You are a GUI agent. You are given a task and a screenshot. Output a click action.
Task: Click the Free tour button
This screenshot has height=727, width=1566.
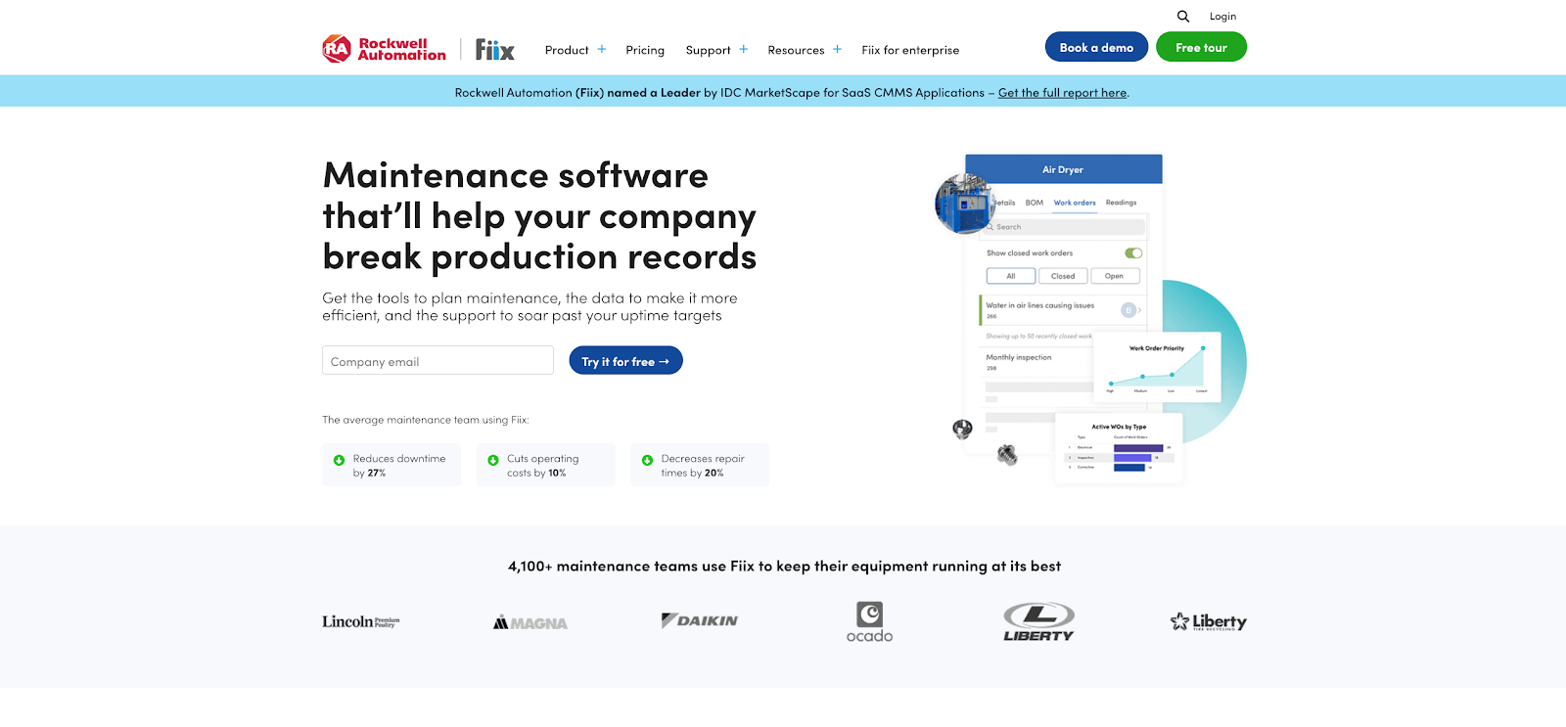pyautogui.click(x=1201, y=47)
